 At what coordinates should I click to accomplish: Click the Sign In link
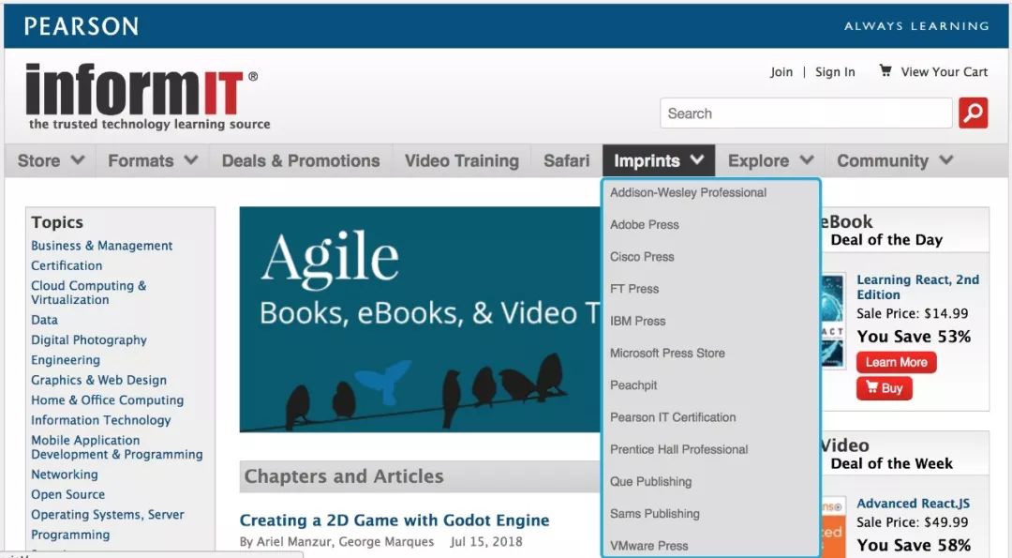835,71
